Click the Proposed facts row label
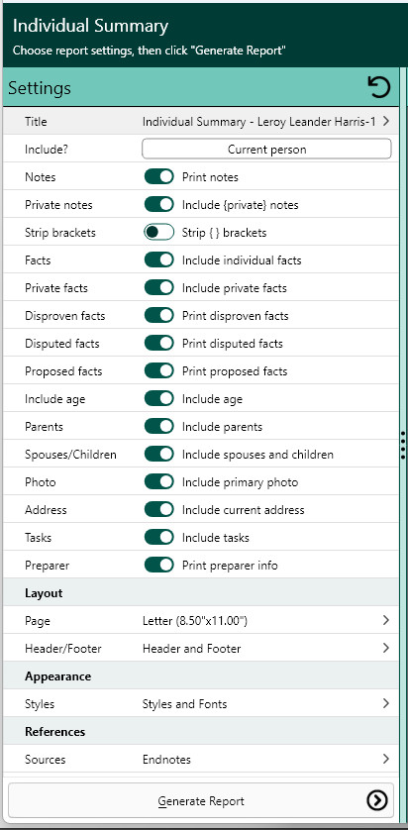The width and height of the screenshot is (408, 830). coord(63,371)
